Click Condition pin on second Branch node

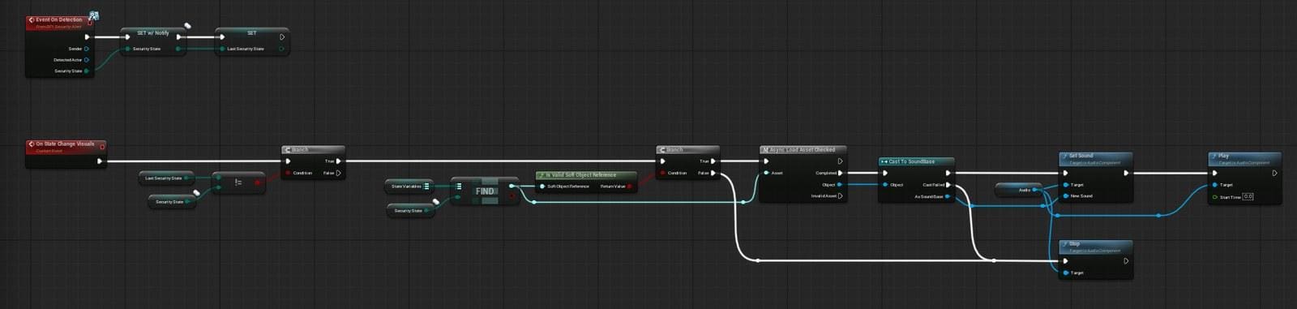(663, 173)
